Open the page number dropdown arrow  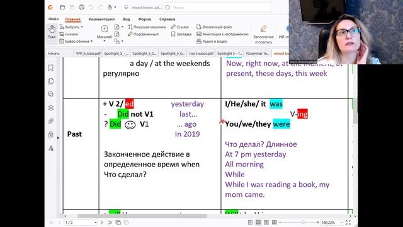(96, 223)
